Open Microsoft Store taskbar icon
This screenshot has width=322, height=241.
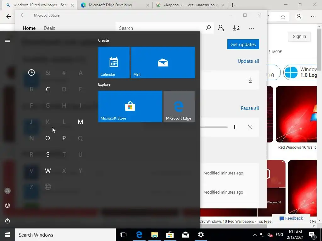[170, 235]
